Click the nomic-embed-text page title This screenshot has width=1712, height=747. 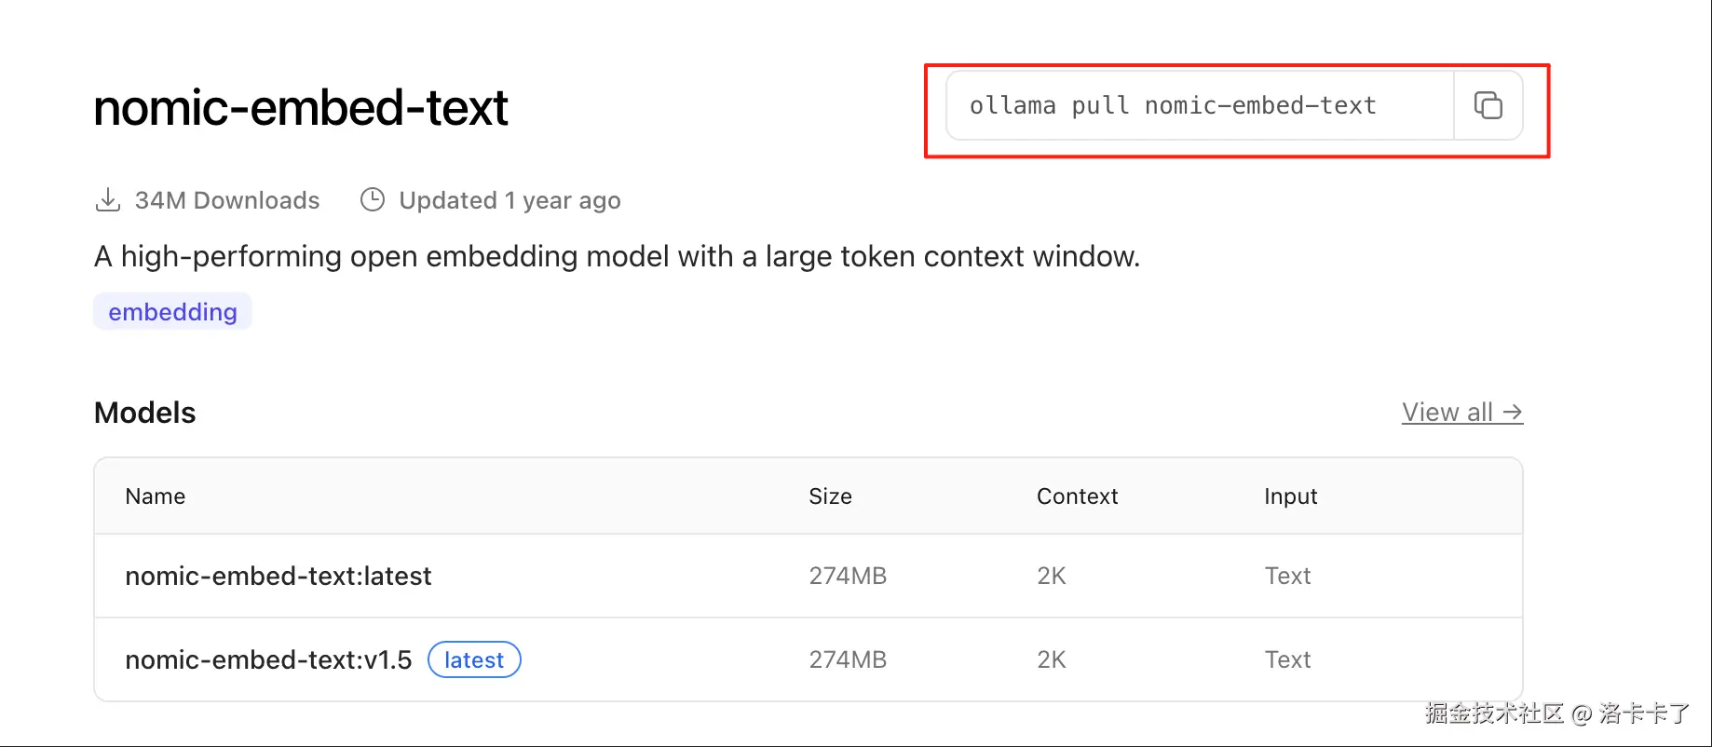[301, 108]
